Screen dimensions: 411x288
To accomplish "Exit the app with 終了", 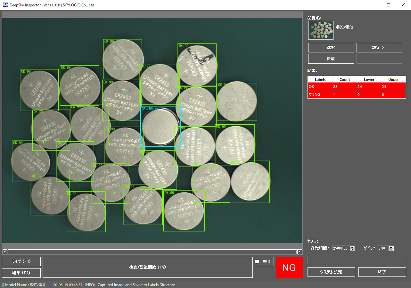I will [x=382, y=272].
